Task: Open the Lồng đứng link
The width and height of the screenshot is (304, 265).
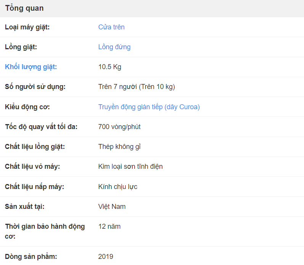Action: [x=114, y=47]
